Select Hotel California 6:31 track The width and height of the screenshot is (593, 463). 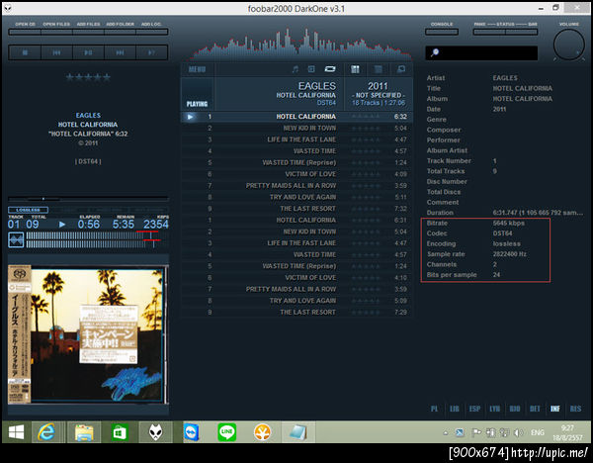click(296, 221)
